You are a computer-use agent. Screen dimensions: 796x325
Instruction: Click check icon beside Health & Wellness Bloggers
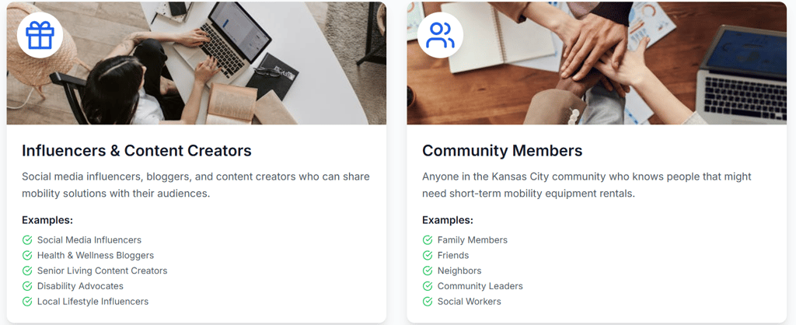pos(27,255)
